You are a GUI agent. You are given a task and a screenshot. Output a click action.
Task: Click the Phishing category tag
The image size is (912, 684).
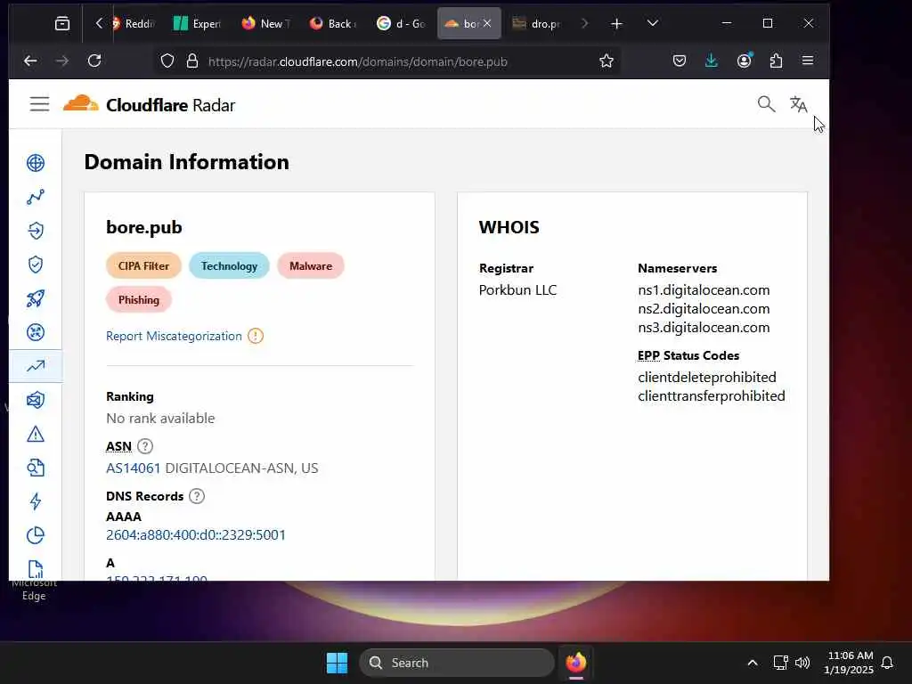(x=138, y=299)
